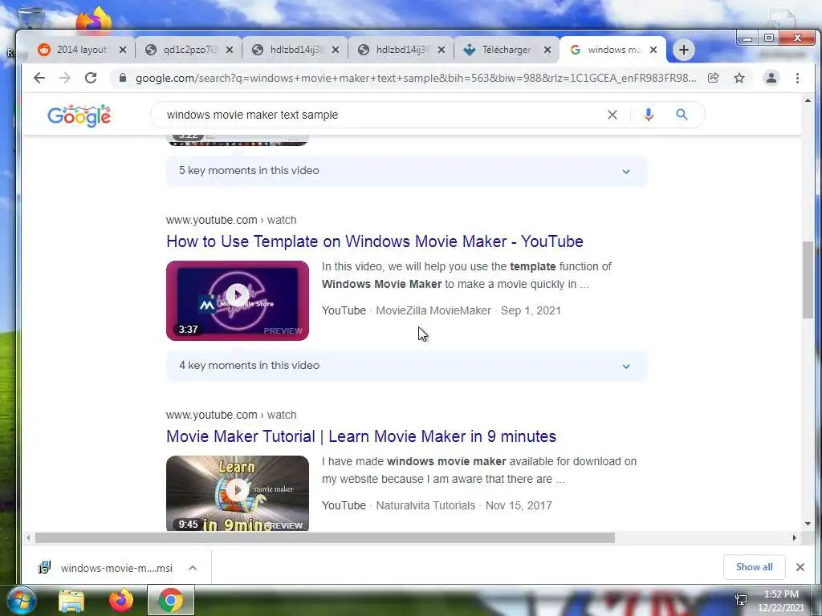Open Movie Maker Tutorial 9 minutes link
This screenshot has width=822, height=616.
click(x=361, y=436)
